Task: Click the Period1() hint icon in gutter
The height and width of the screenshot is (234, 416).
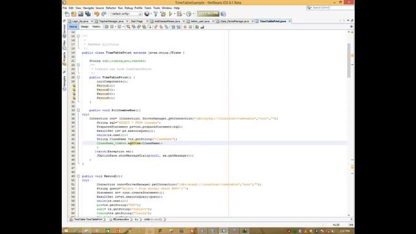Action: pyautogui.click(x=73, y=86)
